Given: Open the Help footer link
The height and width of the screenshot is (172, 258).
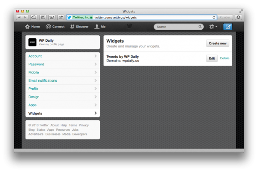Looking at the screenshot, I should [64, 125].
